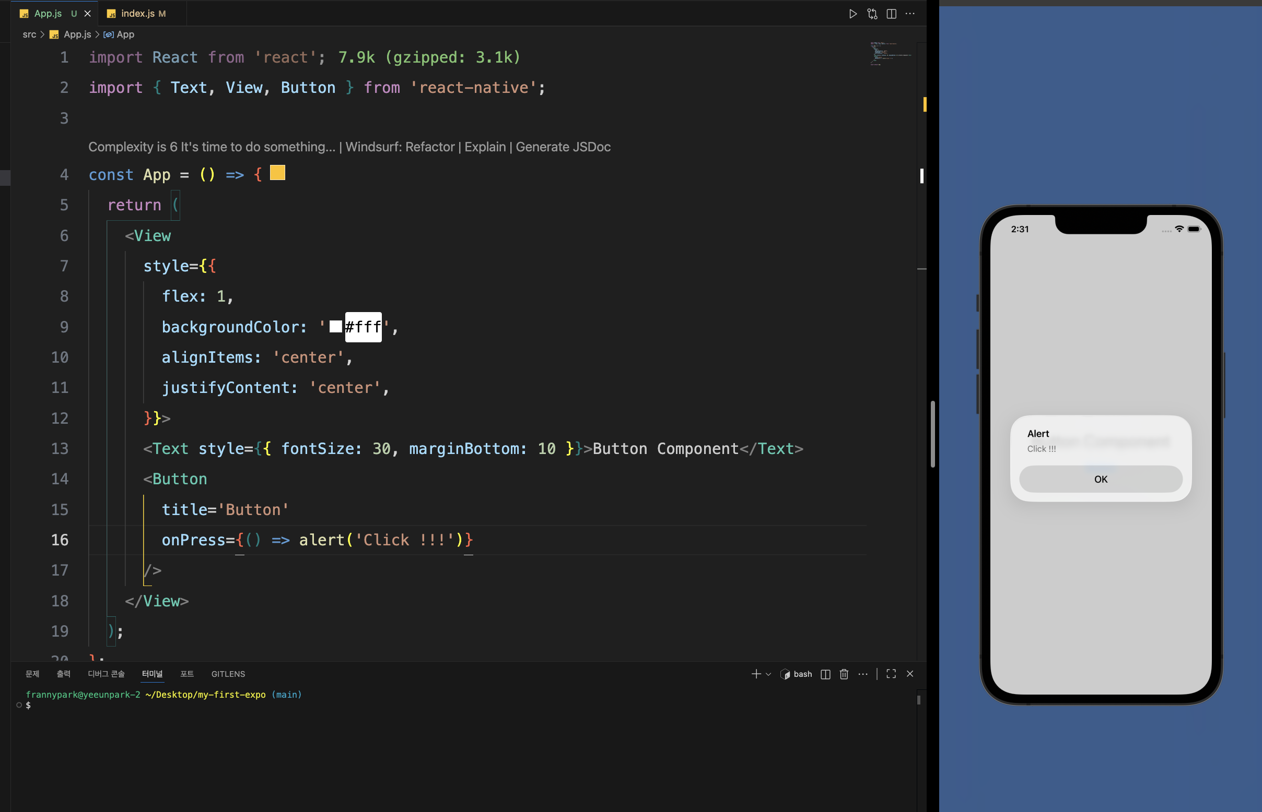Click the code minimap preview
The width and height of the screenshot is (1262, 812).
point(891,54)
